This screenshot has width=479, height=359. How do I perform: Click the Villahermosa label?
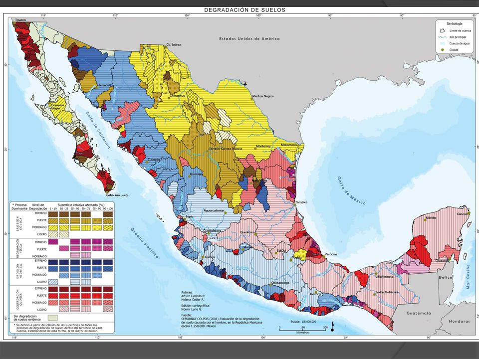point(384,277)
